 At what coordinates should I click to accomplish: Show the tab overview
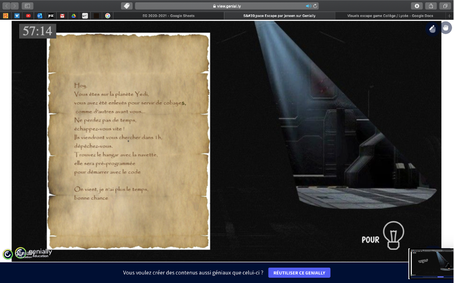[x=445, y=6]
